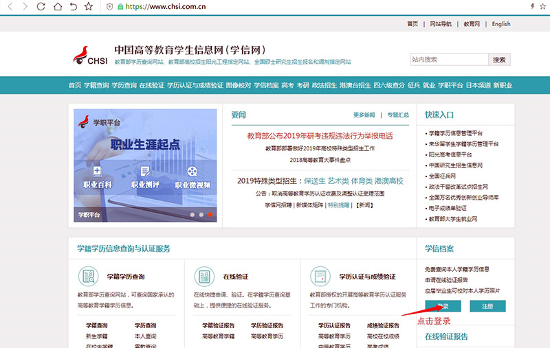The width and height of the screenshot is (550, 348).
Task: Click 体育类 link
Action: 362,181
